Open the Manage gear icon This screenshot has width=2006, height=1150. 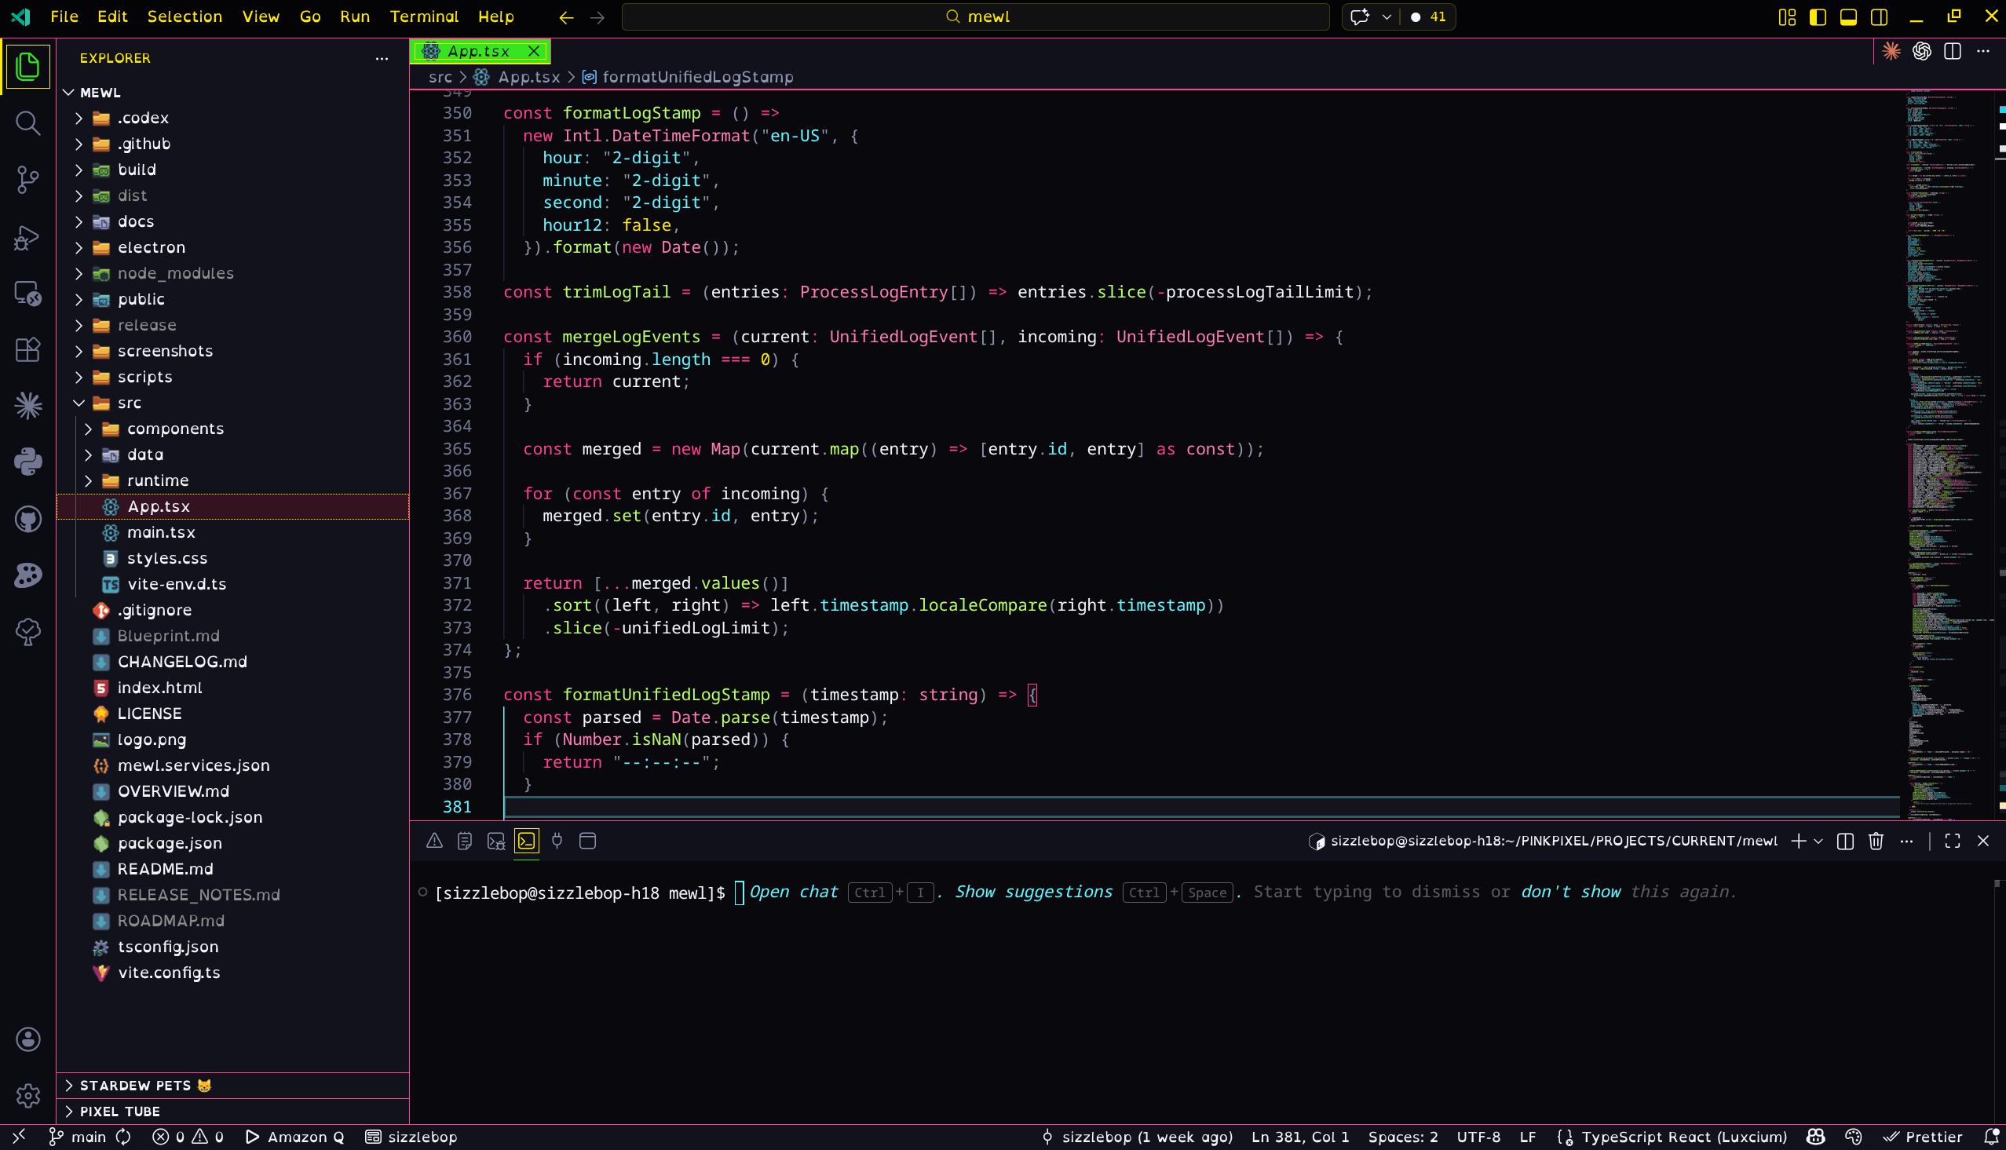27,1096
